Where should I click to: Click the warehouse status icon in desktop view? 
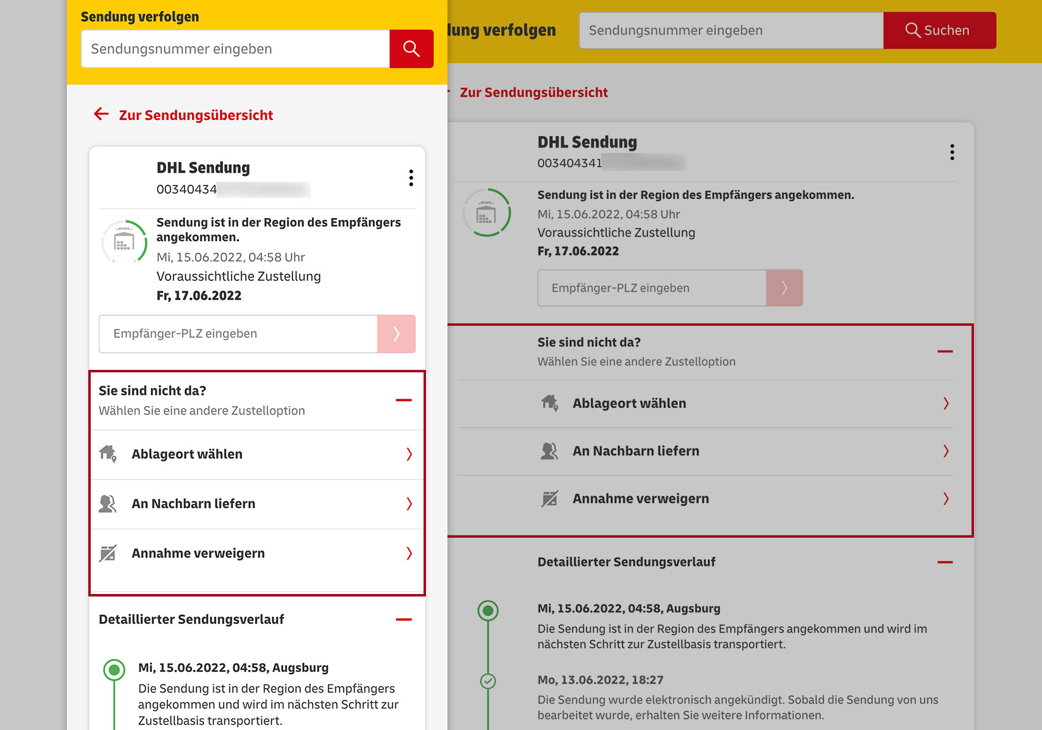[x=487, y=213]
